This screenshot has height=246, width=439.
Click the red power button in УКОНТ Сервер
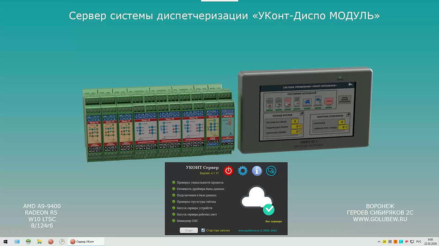(x=228, y=170)
